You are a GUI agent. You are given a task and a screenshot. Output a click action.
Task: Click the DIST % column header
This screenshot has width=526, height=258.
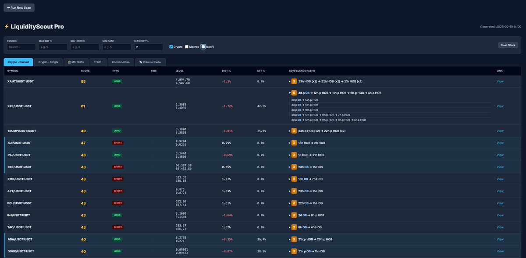(x=226, y=71)
